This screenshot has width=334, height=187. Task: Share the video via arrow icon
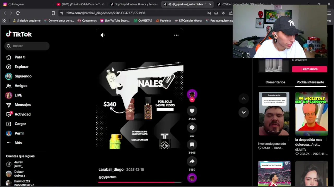click(192, 162)
